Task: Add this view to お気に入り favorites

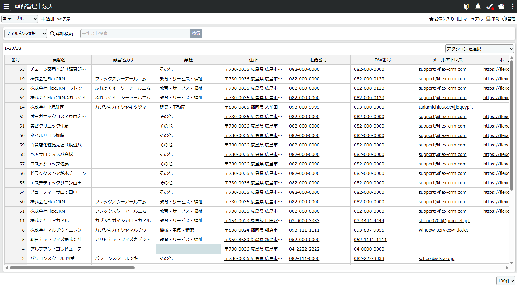Action: 441,19
